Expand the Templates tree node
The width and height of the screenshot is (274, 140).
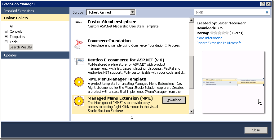pos(6,37)
